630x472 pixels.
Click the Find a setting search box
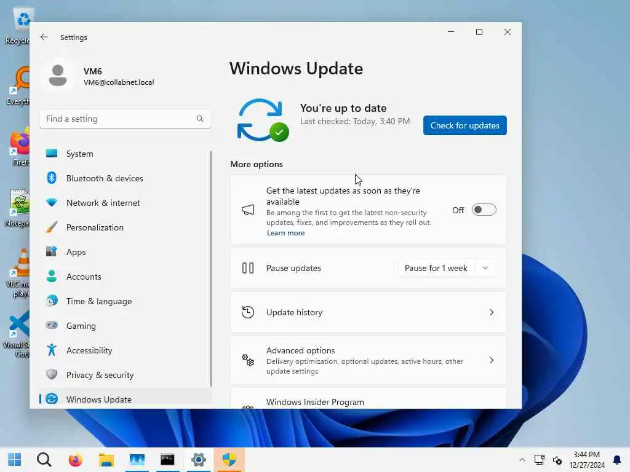pyautogui.click(x=125, y=119)
